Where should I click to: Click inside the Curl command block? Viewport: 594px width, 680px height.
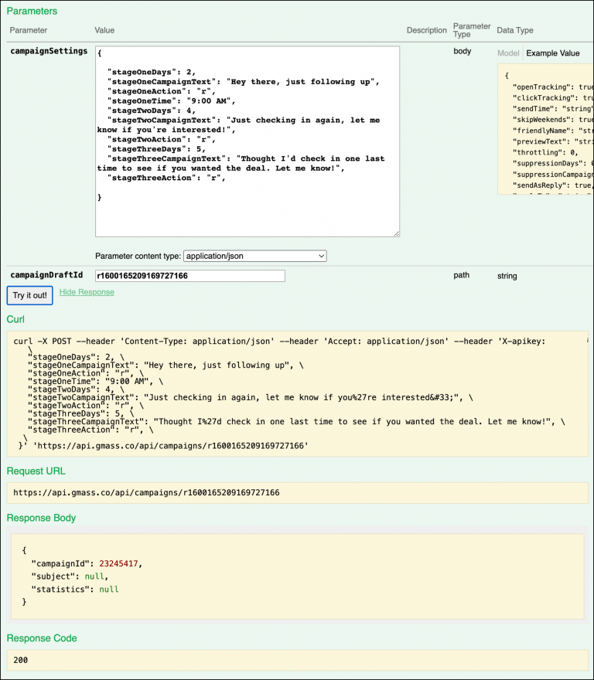point(297,394)
